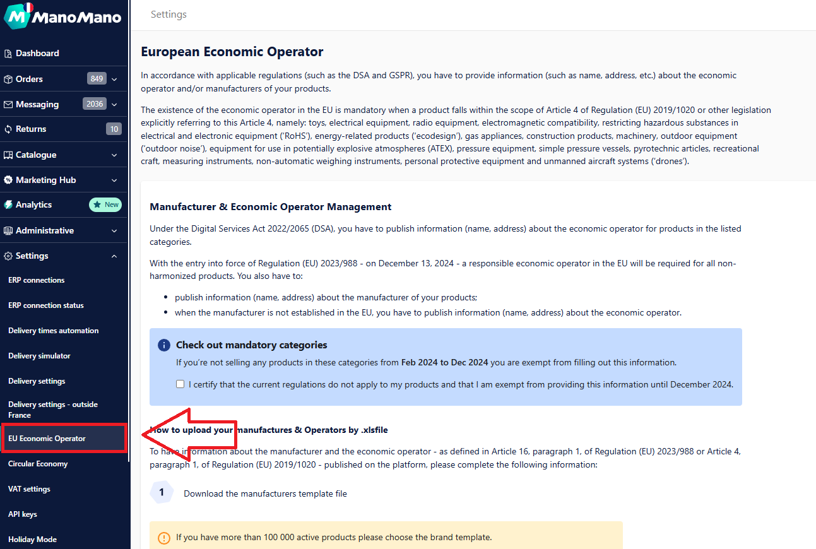Screen dimensions: 816x549
Task: Tick the exemption certification checkbox
Action: 180,384
